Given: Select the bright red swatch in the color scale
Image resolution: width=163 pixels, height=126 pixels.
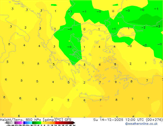Looking at the screenshot, I should 56,123.
